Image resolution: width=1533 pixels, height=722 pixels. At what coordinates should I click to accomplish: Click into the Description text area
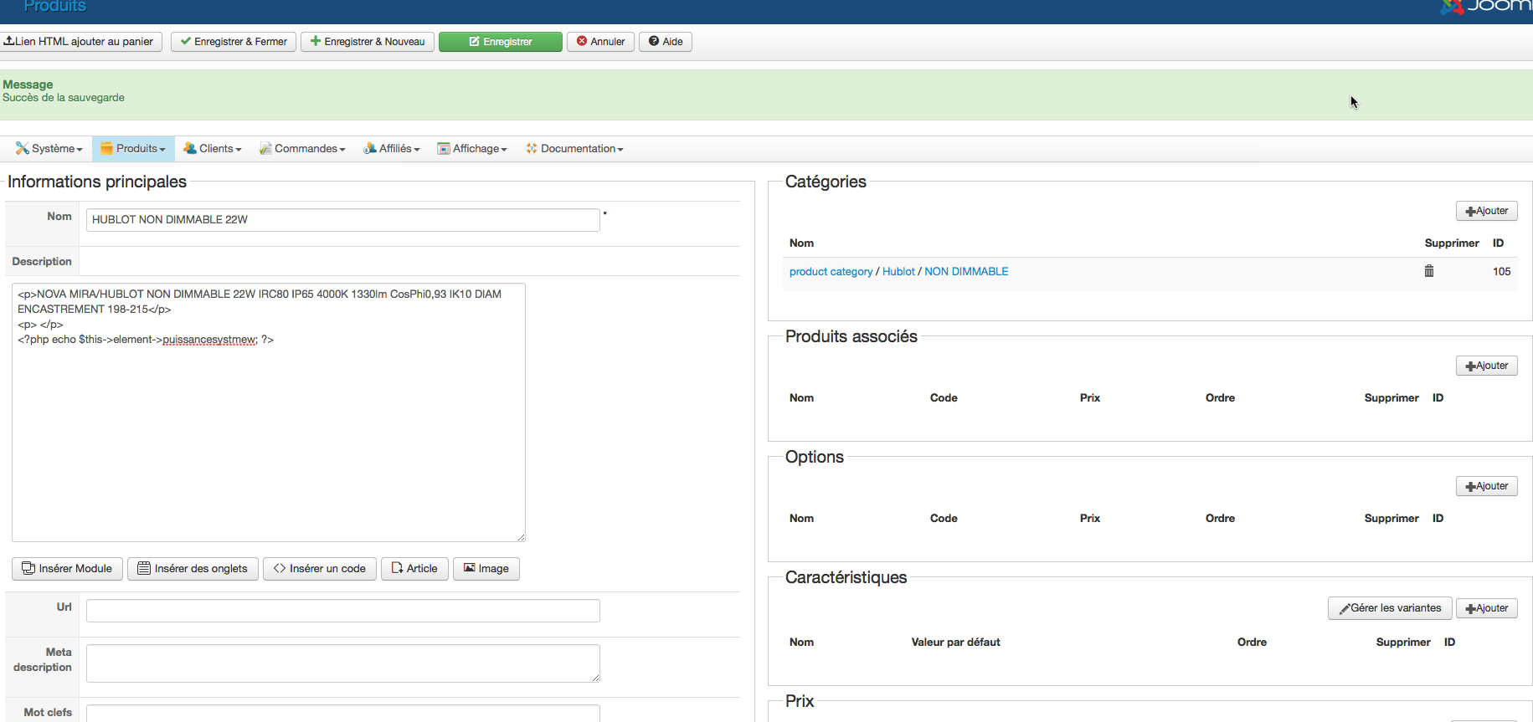269,412
